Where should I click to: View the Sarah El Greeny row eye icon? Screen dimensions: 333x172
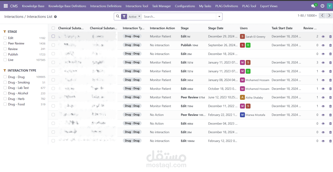point(323,37)
